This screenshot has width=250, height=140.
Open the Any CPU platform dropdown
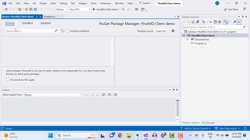(x=80, y=9)
